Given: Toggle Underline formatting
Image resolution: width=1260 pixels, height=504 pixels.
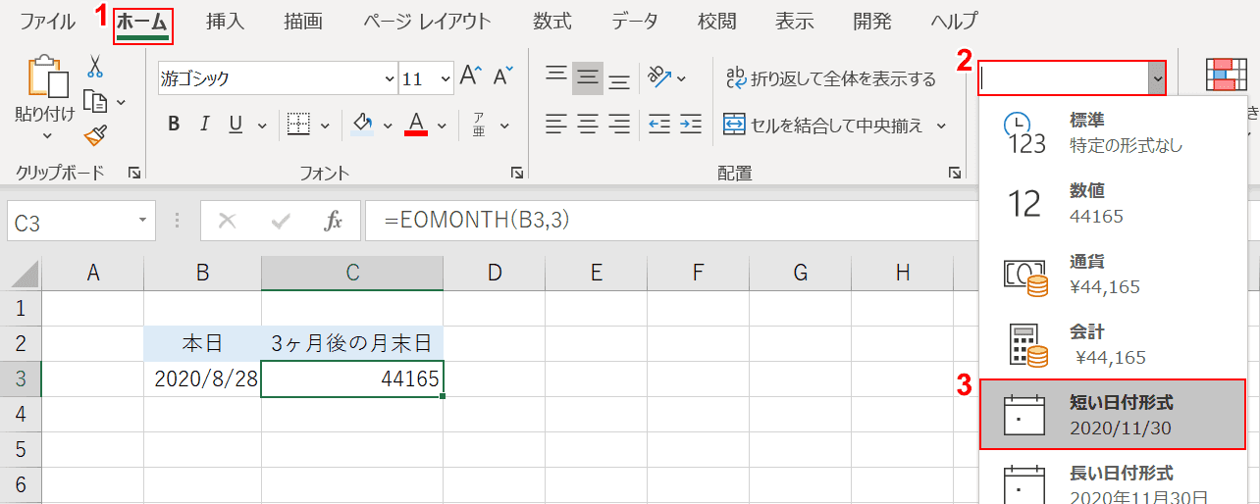Looking at the screenshot, I should pyautogui.click(x=236, y=125).
